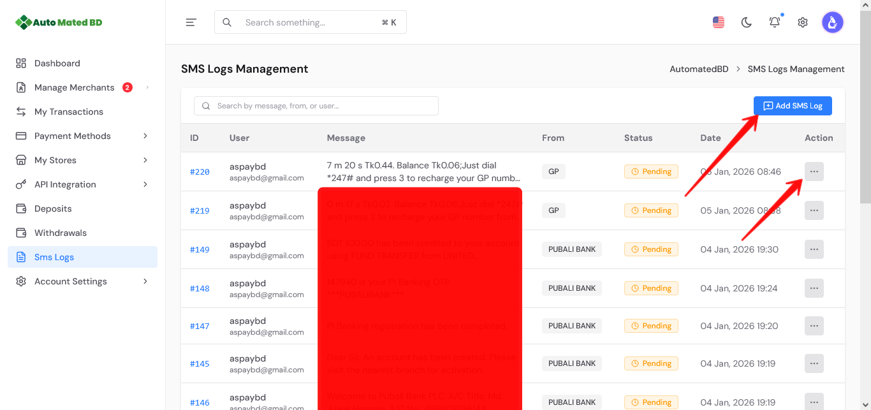Select the US flag language icon
871x410 pixels.
(719, 22)
